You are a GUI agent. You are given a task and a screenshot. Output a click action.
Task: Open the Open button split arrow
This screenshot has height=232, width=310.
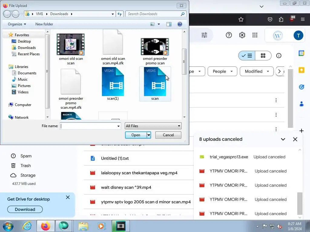click(149, 135)
